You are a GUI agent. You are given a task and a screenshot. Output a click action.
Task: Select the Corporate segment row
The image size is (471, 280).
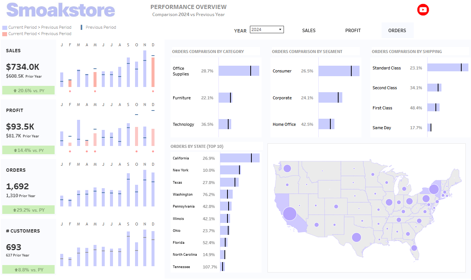(315, 98)
